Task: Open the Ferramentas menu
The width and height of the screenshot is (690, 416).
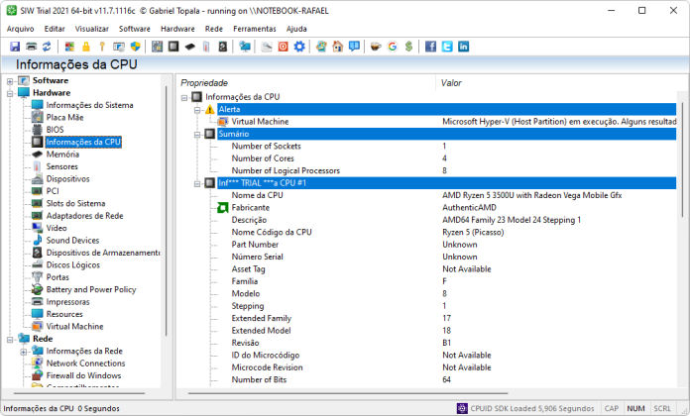Action: tap(255, 29)
